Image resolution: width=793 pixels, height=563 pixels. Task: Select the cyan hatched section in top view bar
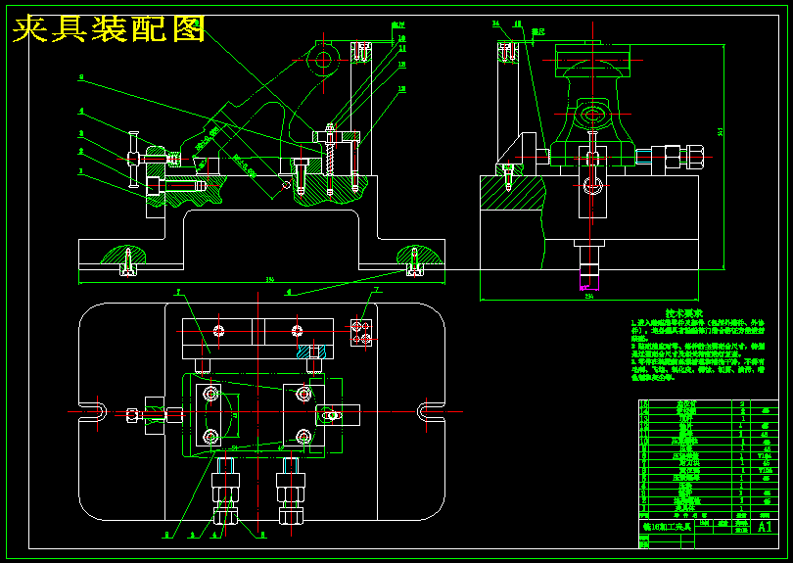(310, 352)
